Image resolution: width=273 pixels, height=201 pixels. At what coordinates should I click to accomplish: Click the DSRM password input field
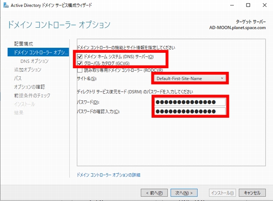(x=190, y=102)
